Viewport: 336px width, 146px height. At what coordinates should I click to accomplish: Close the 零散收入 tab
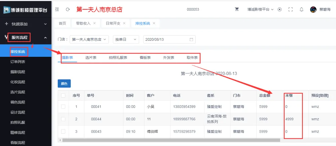pyautogui.click(x=94, y=23)
